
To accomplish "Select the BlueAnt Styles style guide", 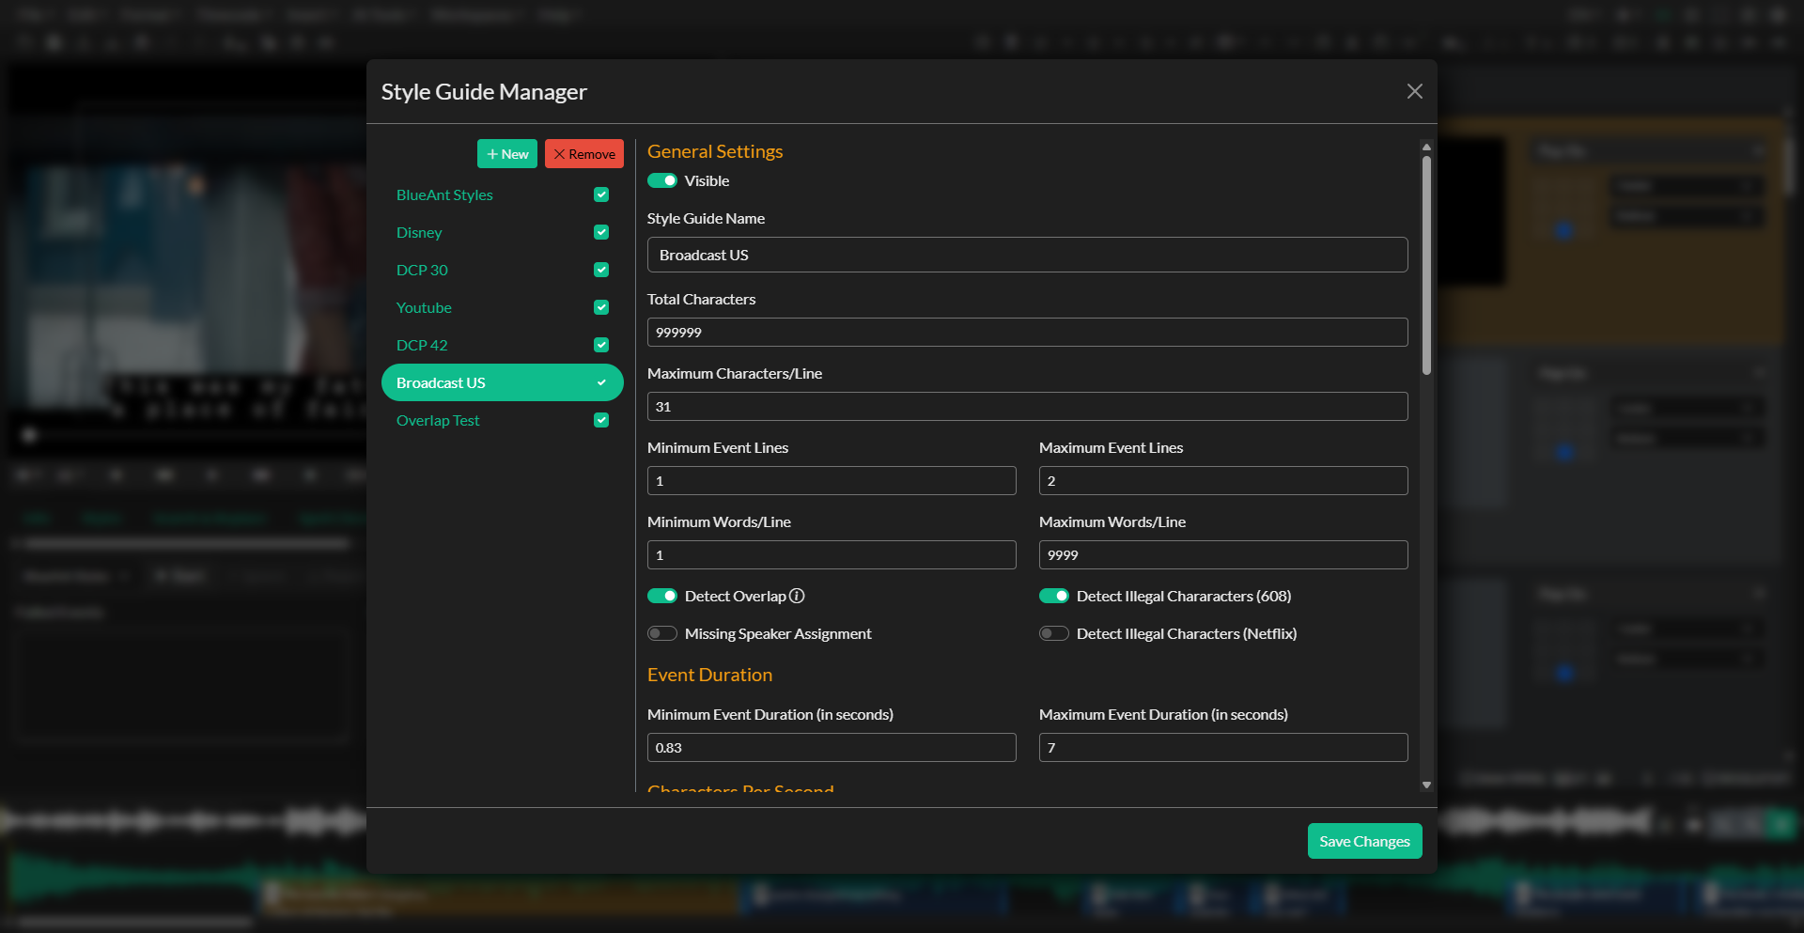I will (x=444, y=194).
